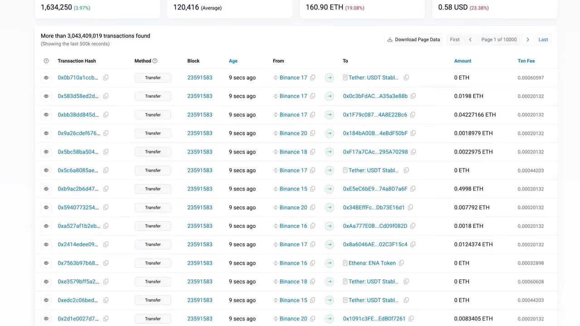Preview the first transaction with the eye icon
Viewport: 580px width, 326px height.
click(46, 77)
